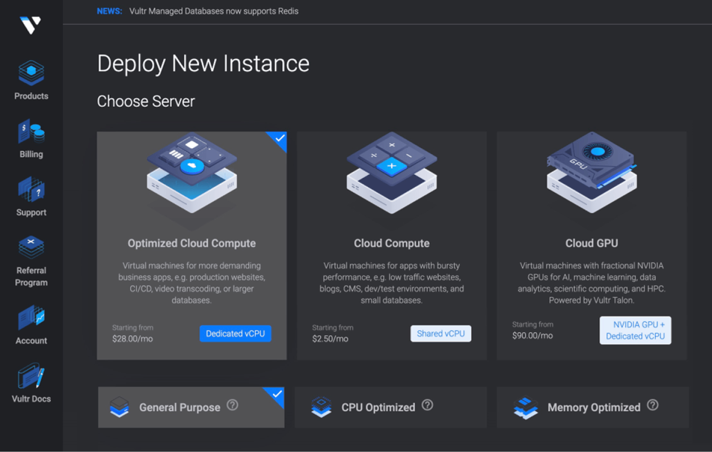Choose the Memory Optimized server type

(593, 408)
